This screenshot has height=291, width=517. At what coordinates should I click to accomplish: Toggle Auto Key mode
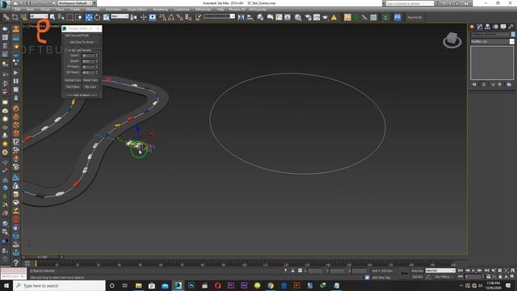(x=418, y=271)
